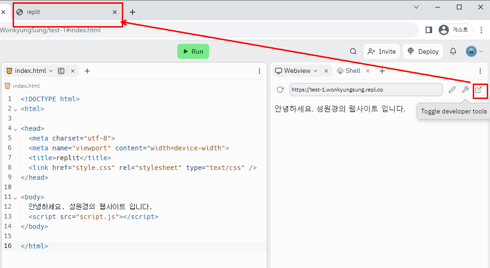The image size is (490, 268).
Task: Click the link href style.css line
Action: tap(142, 168)
